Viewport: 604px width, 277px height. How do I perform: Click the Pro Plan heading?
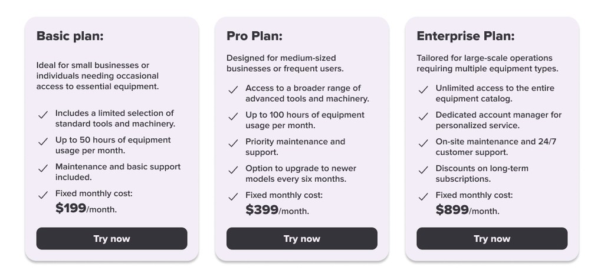[x=254, y=36]
